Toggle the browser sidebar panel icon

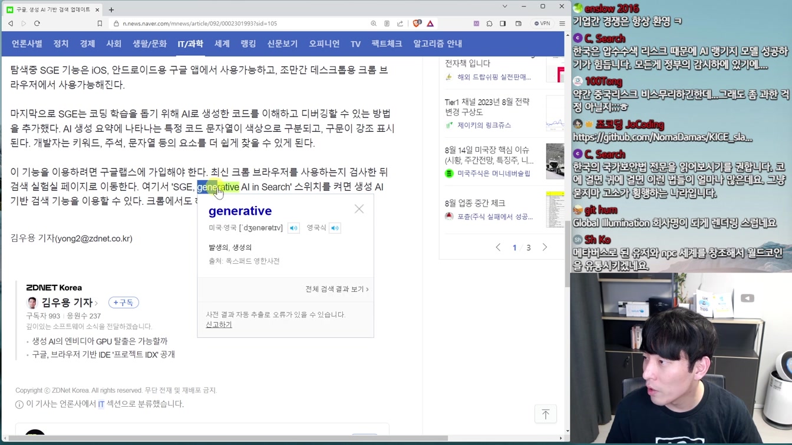[x=503, y=24]
